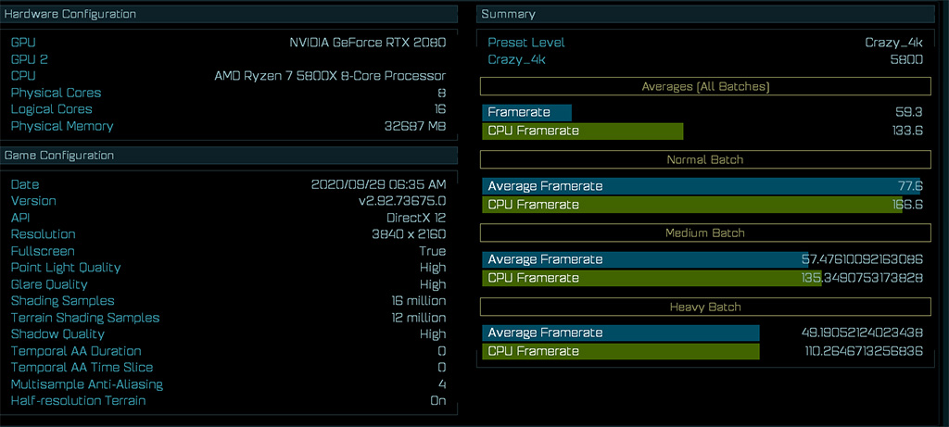Click the Averages (All Batches) section header

[705, 86]
